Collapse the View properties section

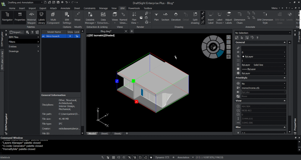pyautogui.click(x=285, y=101)
